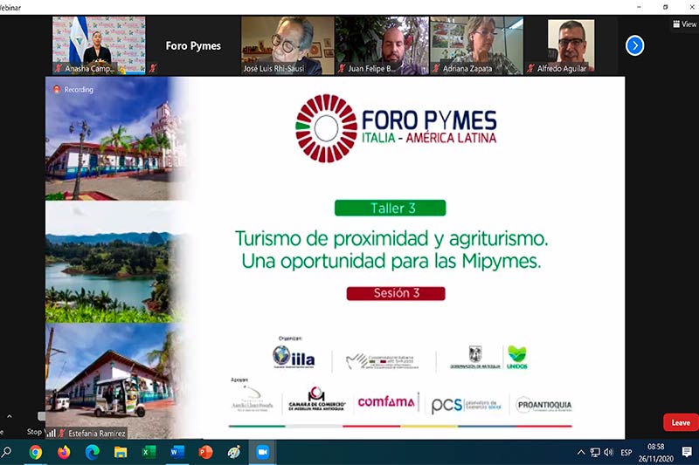
Task: Click Camara de Comercio de Medellin logo
Action: coord(316,400)
